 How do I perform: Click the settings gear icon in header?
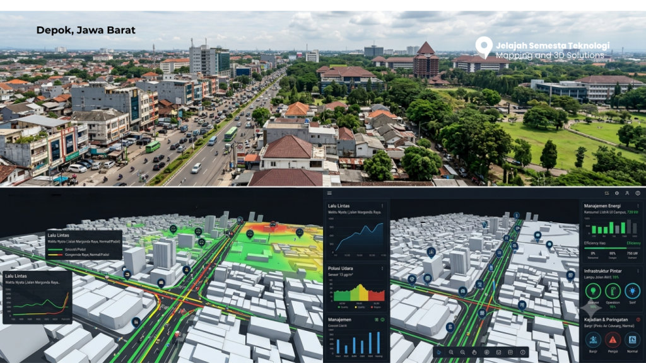point(617,193)
